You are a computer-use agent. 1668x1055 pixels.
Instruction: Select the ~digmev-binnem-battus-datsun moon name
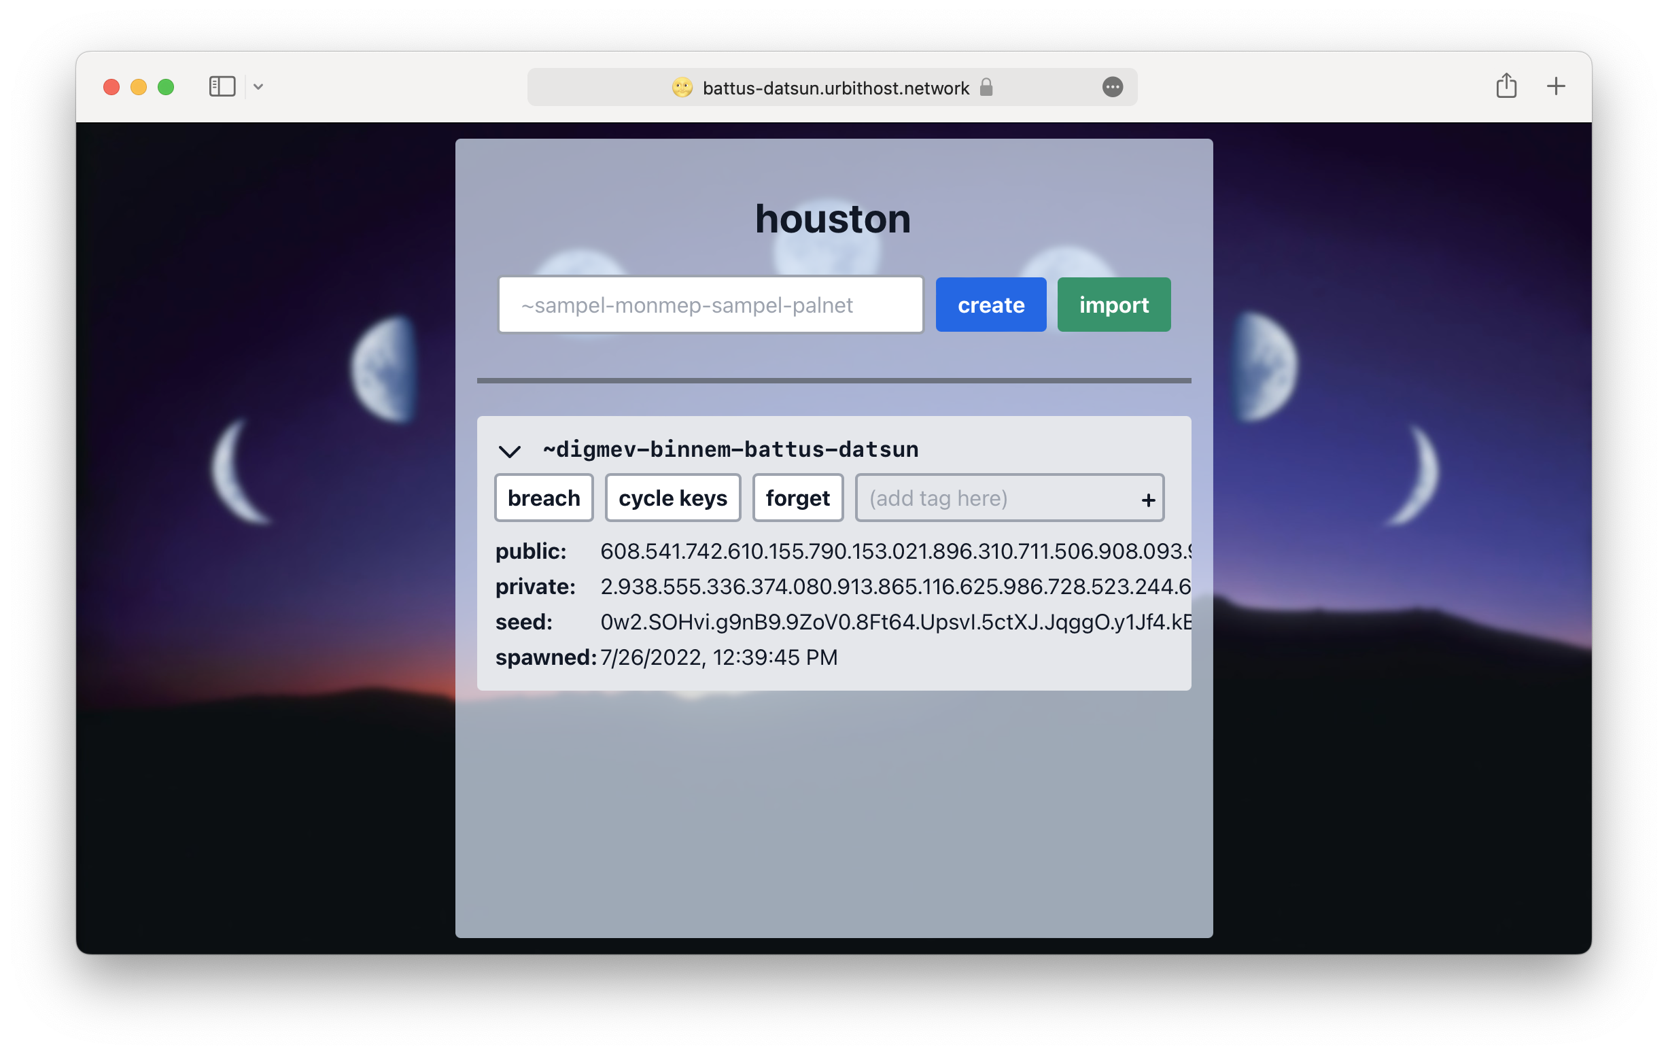point(731,449)
